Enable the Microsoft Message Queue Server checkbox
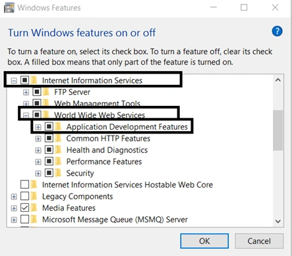Screen dimensions: 292x256 [x=24, y=219]
